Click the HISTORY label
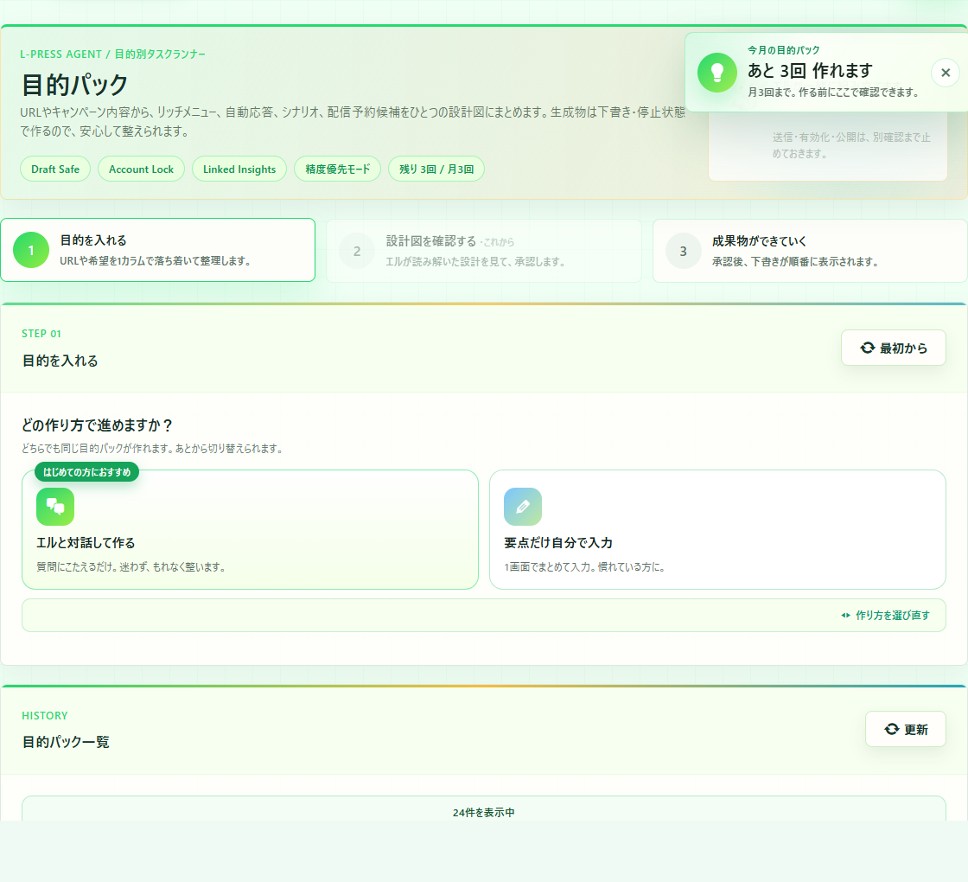The height and width of the screenshot is (882, 968). click(x=44, y=716)
